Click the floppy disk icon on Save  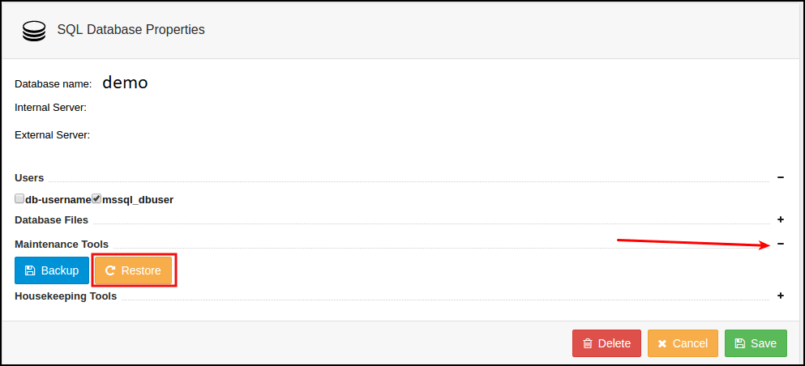(x=739, y=343)
